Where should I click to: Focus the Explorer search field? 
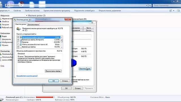pyautogui.click(x=167, y=5)
